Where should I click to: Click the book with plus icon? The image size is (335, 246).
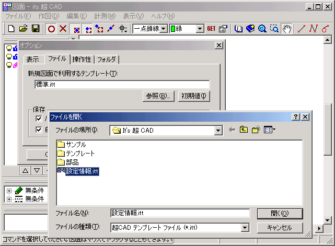(250, 29)
